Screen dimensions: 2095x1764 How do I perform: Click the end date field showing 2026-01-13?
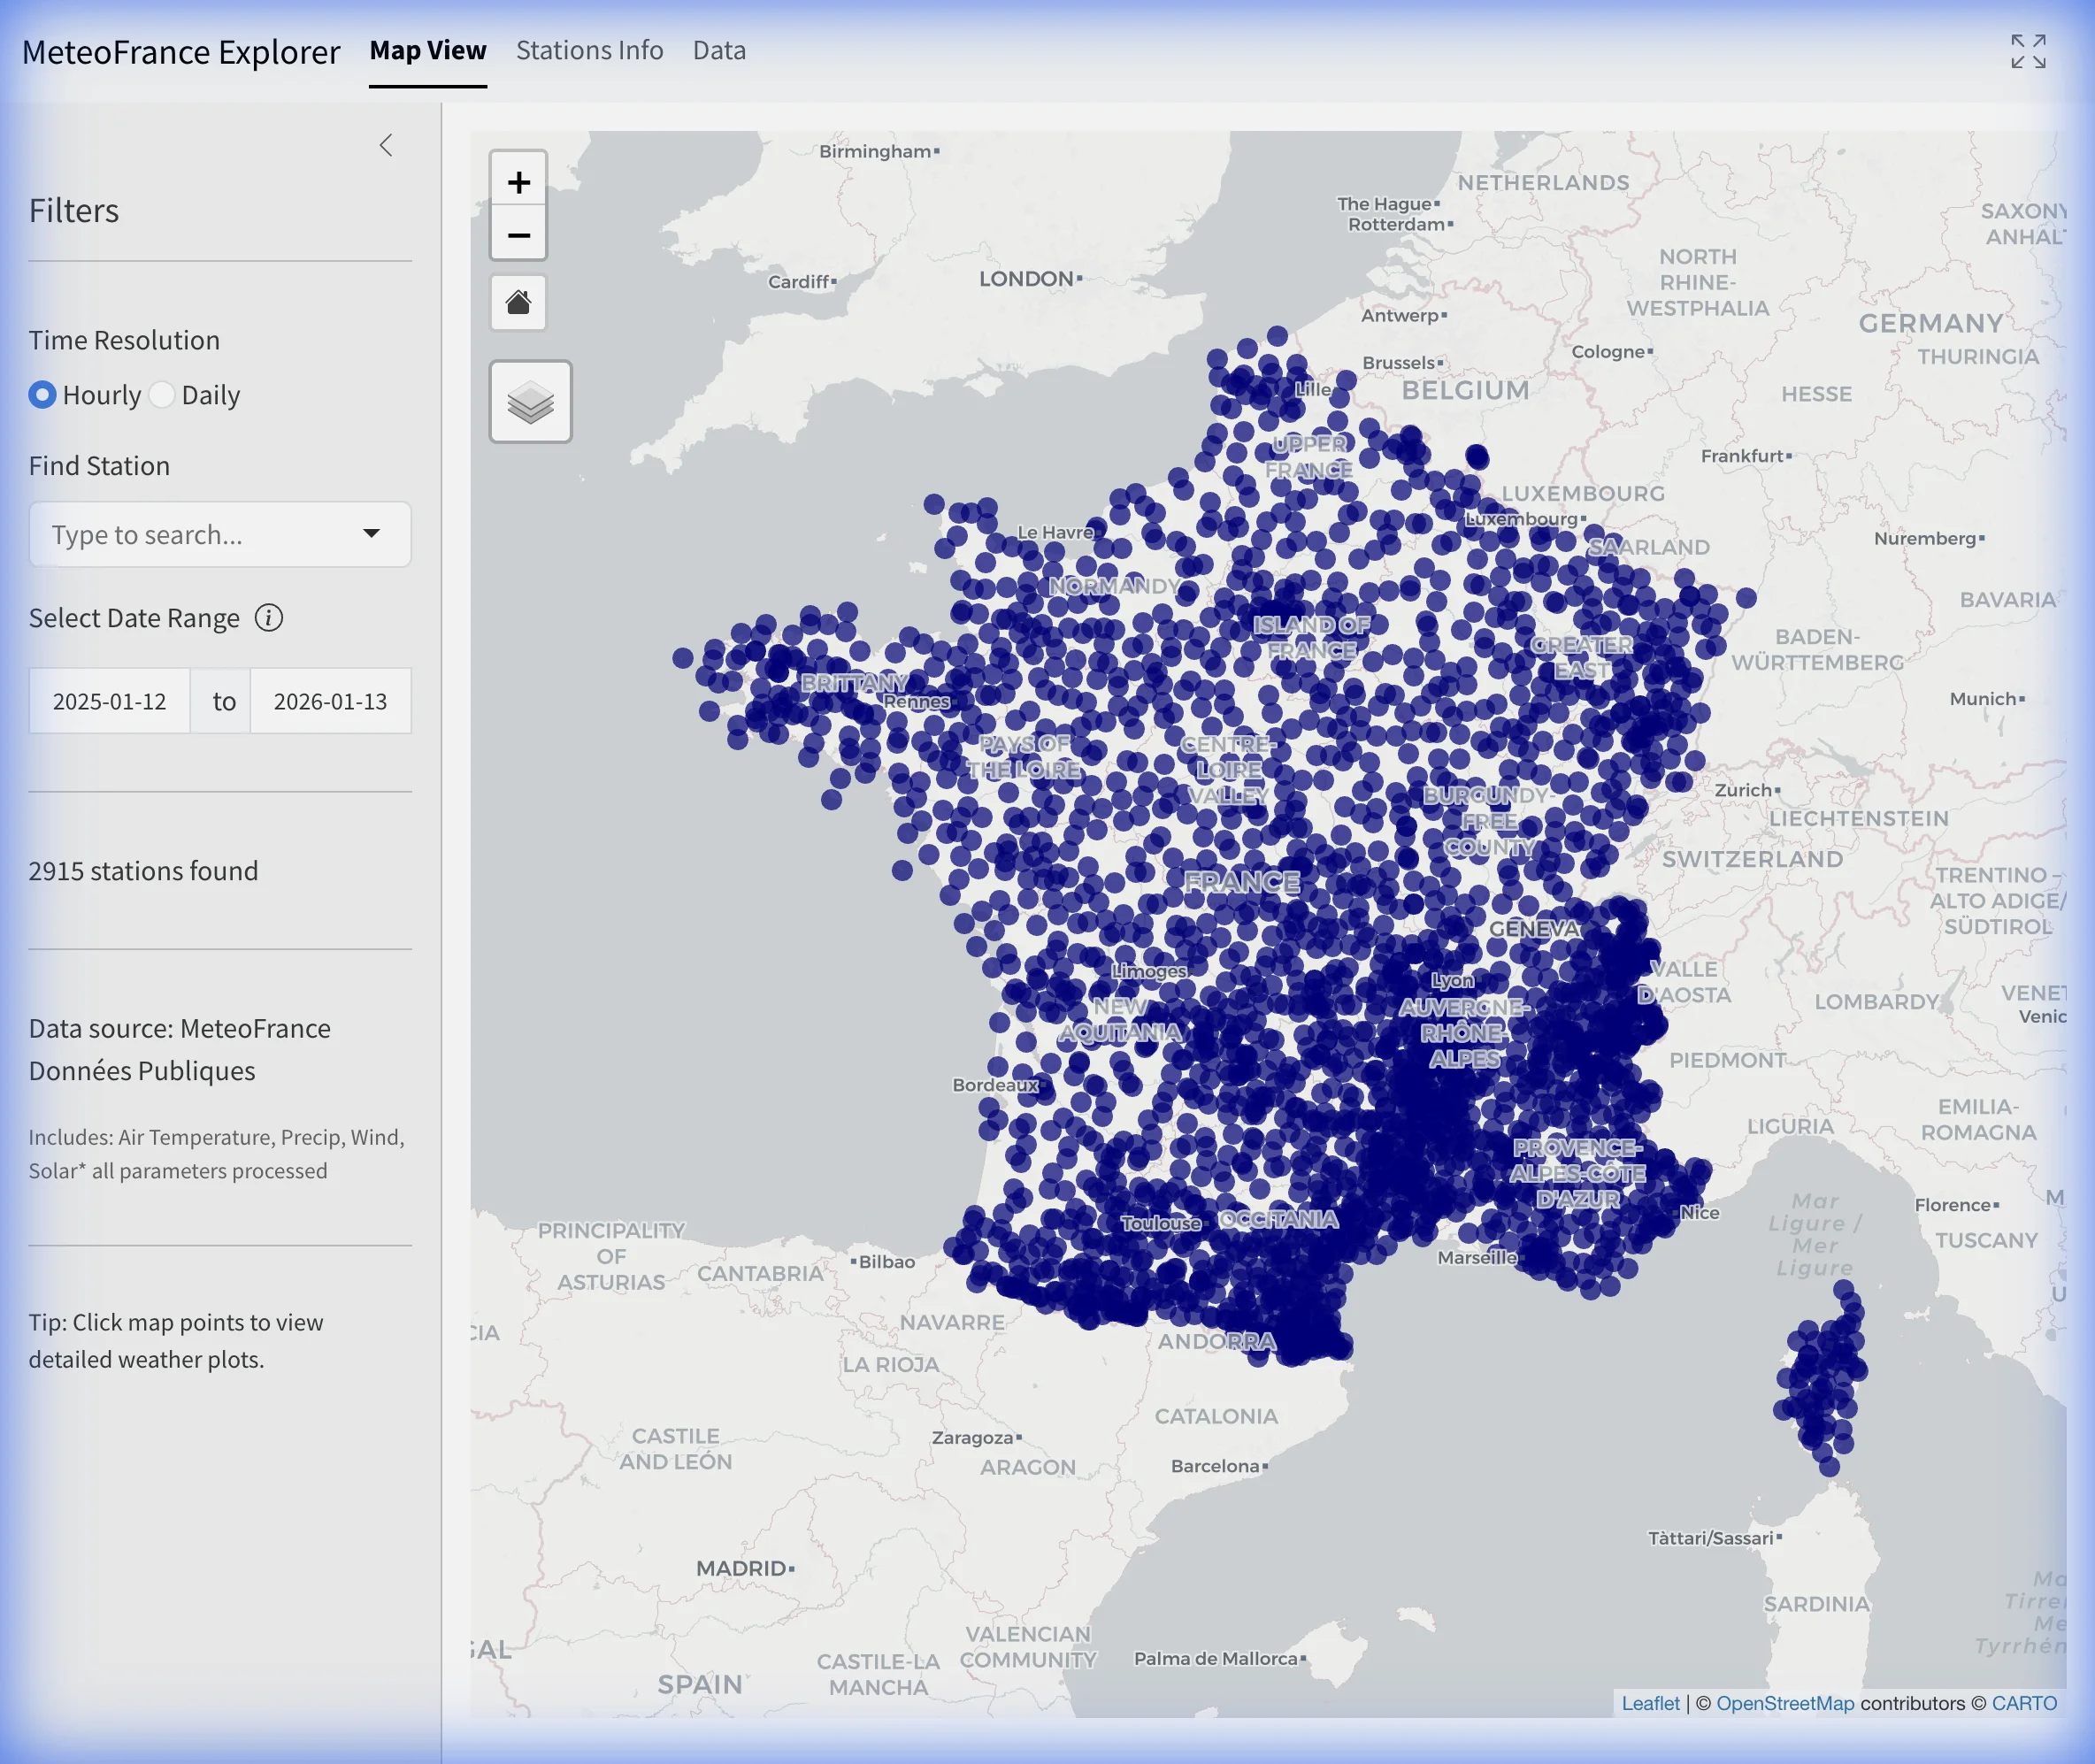[x=330, y=701]
